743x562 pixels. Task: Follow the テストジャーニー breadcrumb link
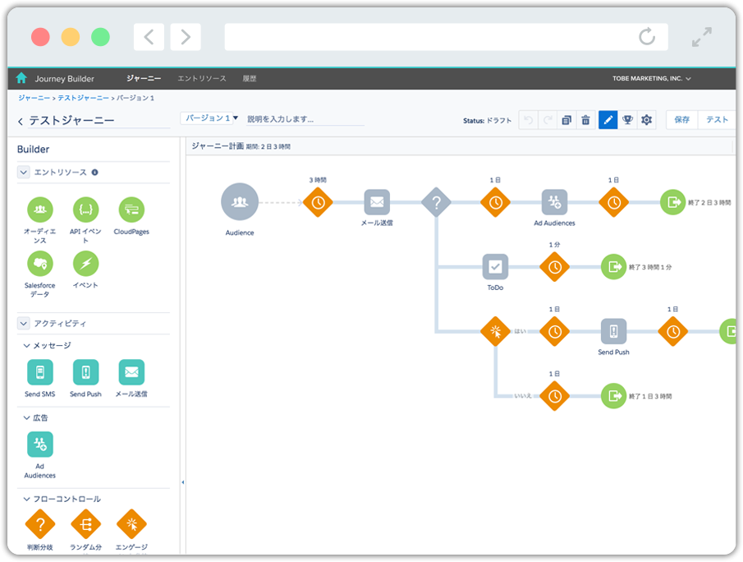tap(84, 98)
